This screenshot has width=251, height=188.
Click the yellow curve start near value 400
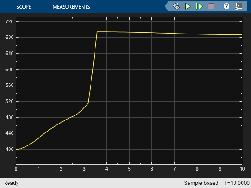[16, 150]
